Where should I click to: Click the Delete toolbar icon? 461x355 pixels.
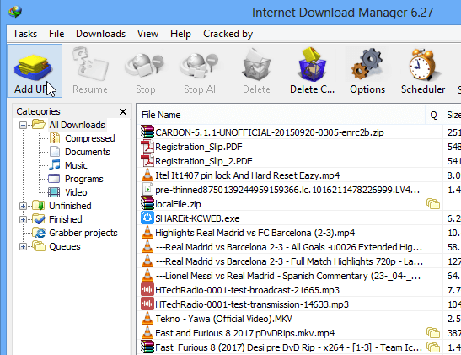(256, 65)
